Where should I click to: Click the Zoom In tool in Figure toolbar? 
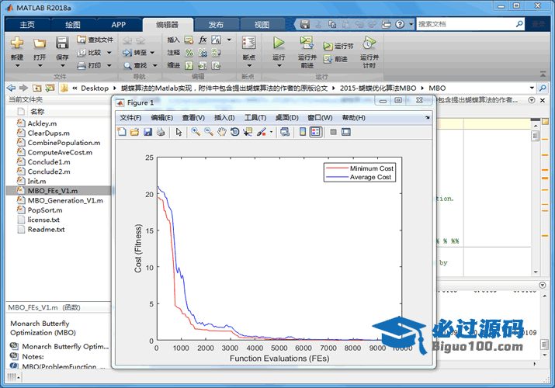[x=196, y=132]
